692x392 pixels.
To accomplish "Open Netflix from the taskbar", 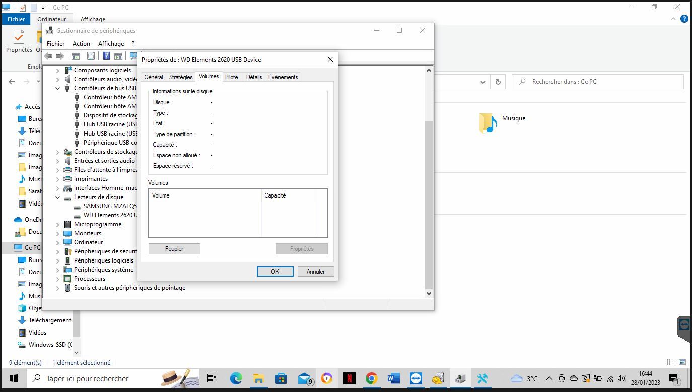I will coord(349,378).
